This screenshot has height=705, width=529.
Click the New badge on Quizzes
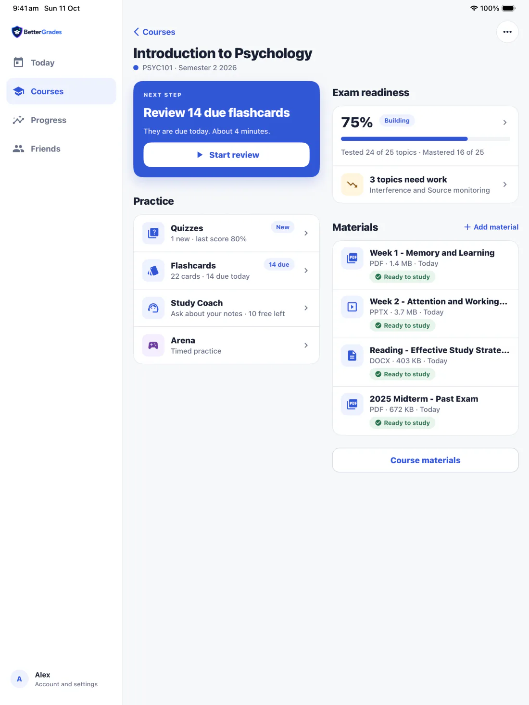(x=283, y=227)
